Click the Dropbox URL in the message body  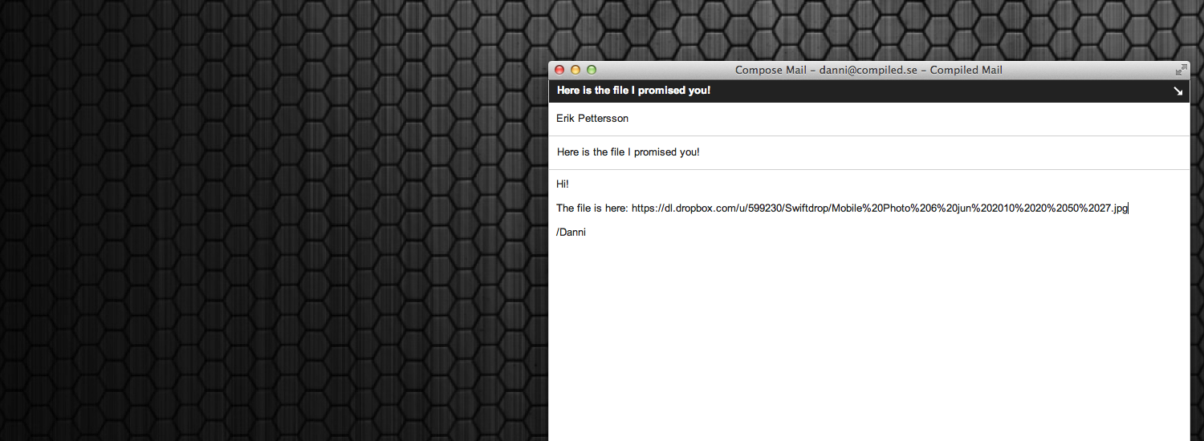coord(880,208)
